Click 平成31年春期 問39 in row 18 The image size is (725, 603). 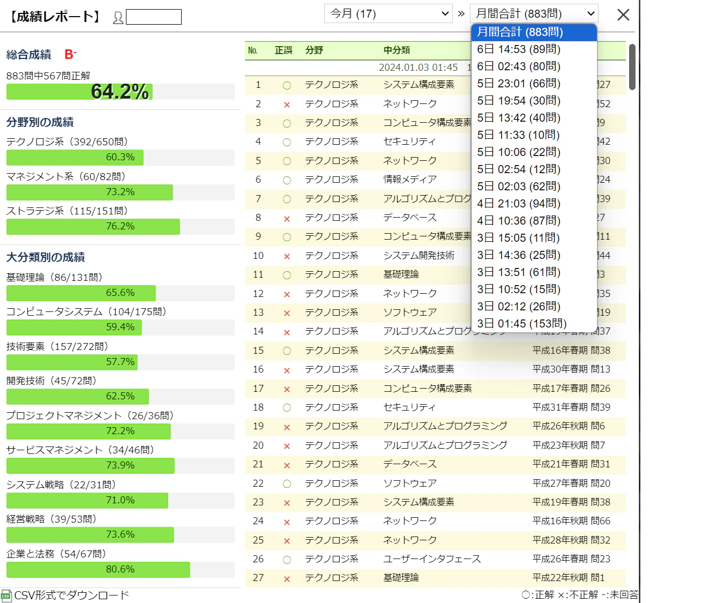(x=571, y=407)
